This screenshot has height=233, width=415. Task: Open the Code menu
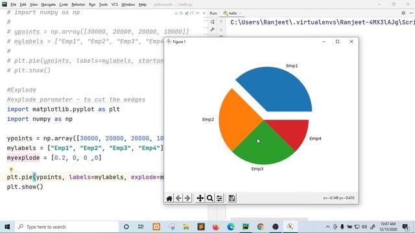(x=64, y=5)
